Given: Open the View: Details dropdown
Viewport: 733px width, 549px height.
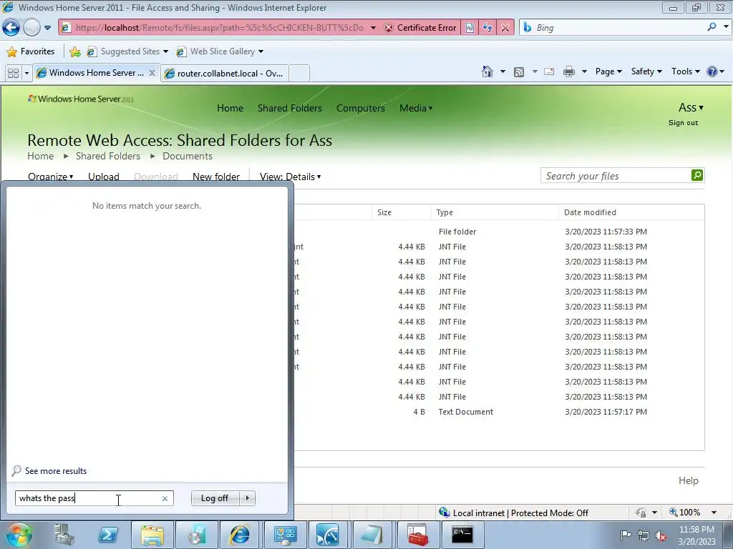Looking at the screenshot, I should pyautogui.click(x=290, y=177).
